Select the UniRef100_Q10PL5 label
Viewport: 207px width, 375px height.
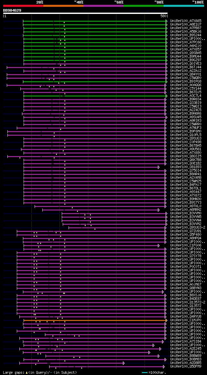pos(186,135)
